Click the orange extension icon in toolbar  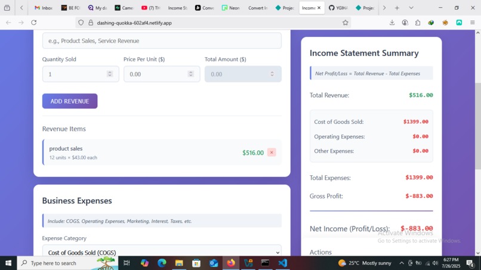click(445, 23)
